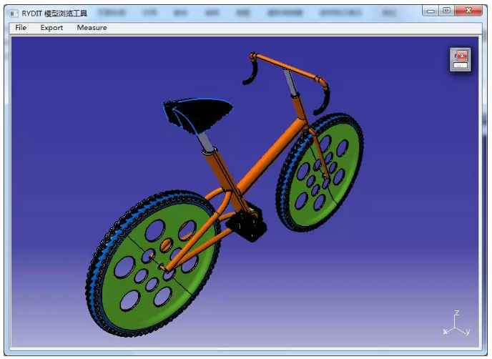This screenshot has width=492, height=359.
Task: Open the Measure menu
Action: (92, 28)
